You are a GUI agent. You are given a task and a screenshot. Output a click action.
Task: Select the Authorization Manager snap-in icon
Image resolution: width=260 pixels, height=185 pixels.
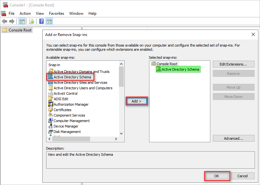pyautogui.click(x=51, y=104)
